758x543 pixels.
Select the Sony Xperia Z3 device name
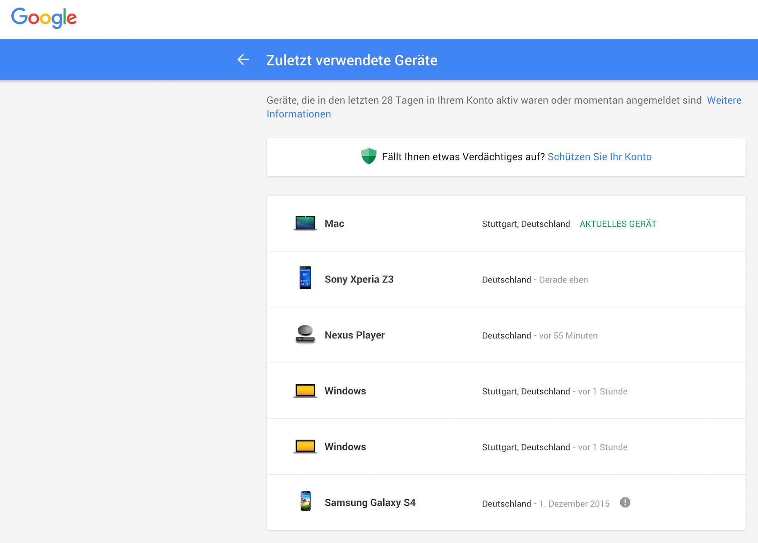(x=359, y=279)
